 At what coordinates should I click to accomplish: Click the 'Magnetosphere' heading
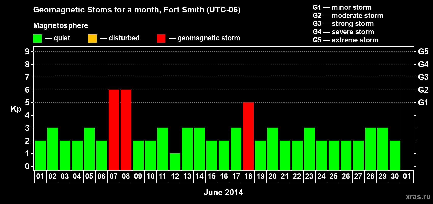pos(61,25)
